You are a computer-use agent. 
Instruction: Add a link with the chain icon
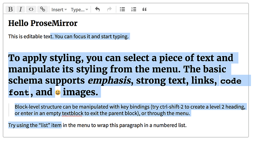click(x=43, y=10)
